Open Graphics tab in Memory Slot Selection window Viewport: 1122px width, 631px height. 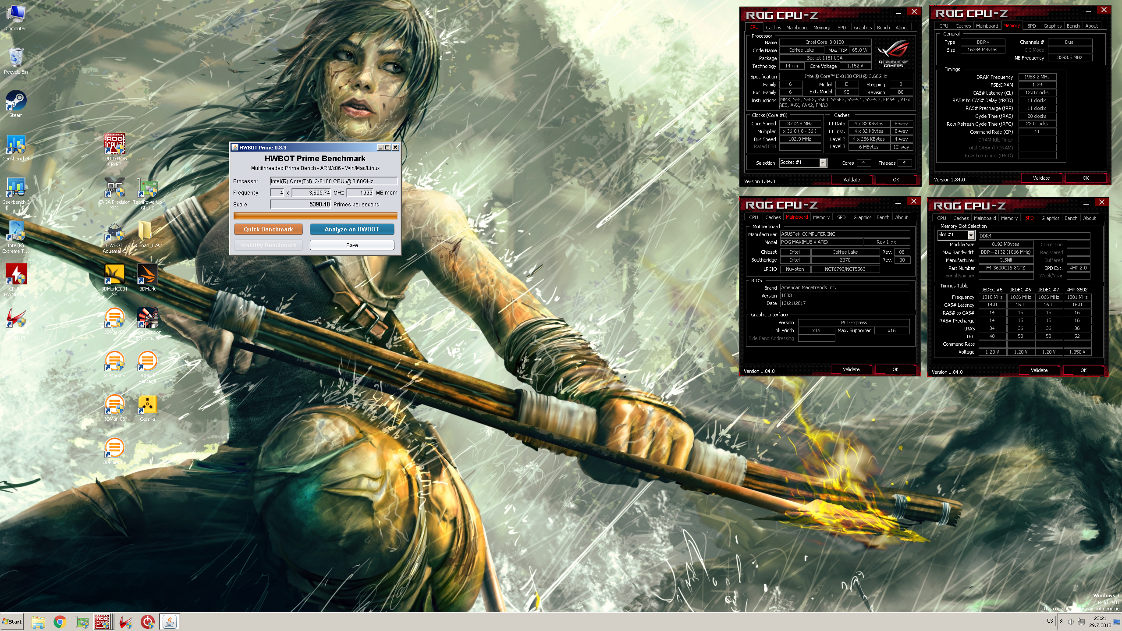pyautogui.click(x=1050, y=218)
